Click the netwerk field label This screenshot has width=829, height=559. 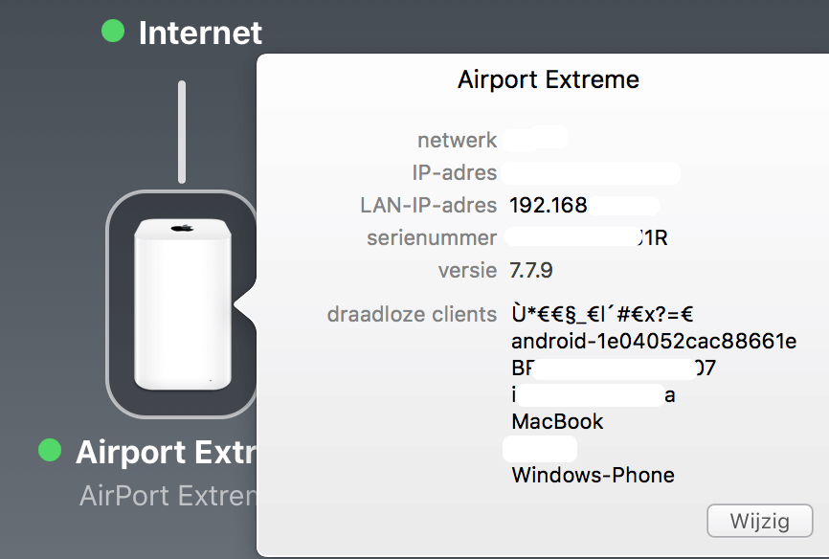(457, 140)
